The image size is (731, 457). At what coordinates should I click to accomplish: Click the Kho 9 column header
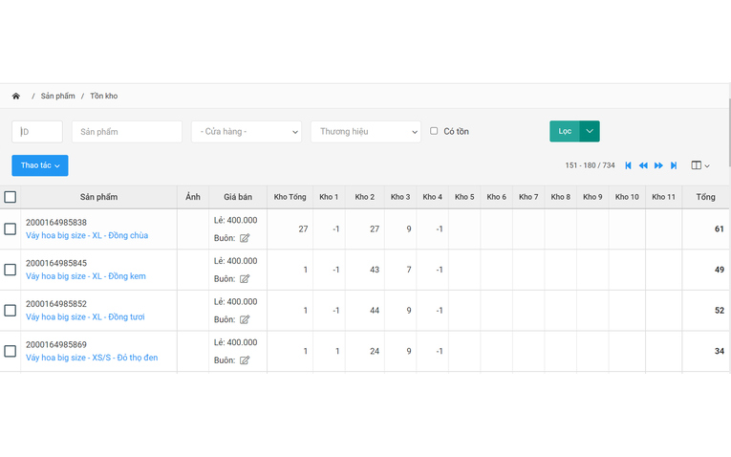point(592,197)
